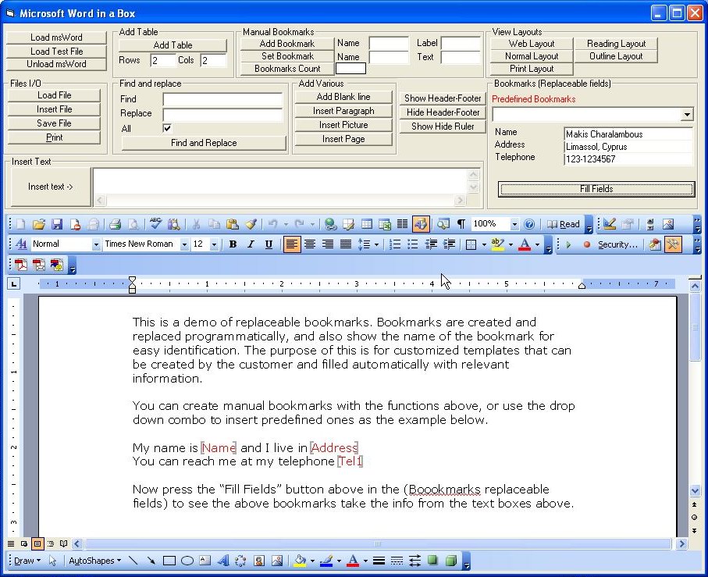
Task: Click the Center alignment icon
Action: pyautogui.click(x=310, y=244)
